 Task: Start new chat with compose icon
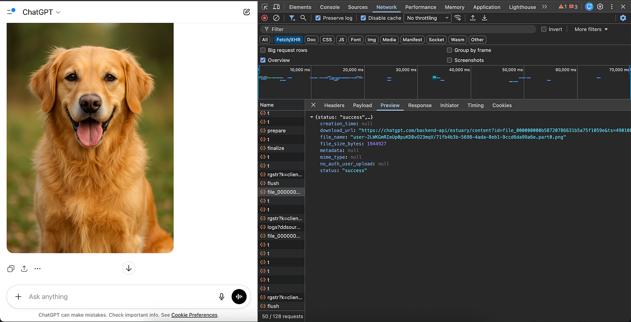[247, 12]
